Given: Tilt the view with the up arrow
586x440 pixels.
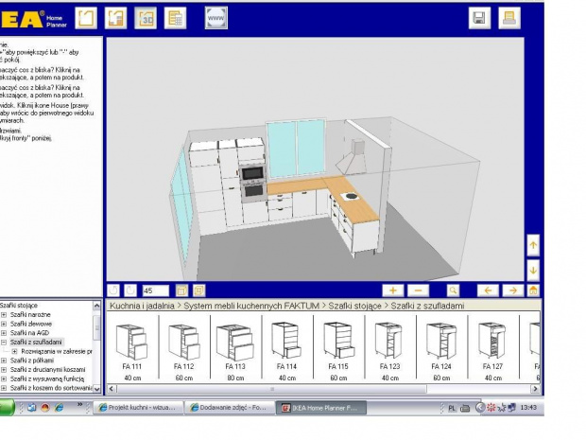Looking at the screenshot, I should (x=533, y=246).
